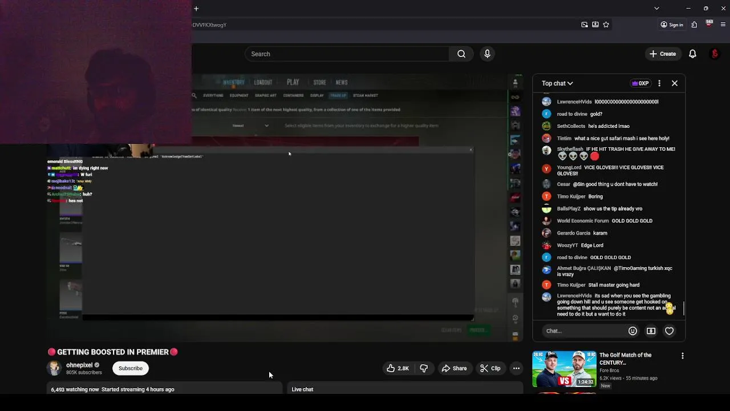Select the STEAM MARKET filter in video
730x411 pixels.
[x=366, y=95]
